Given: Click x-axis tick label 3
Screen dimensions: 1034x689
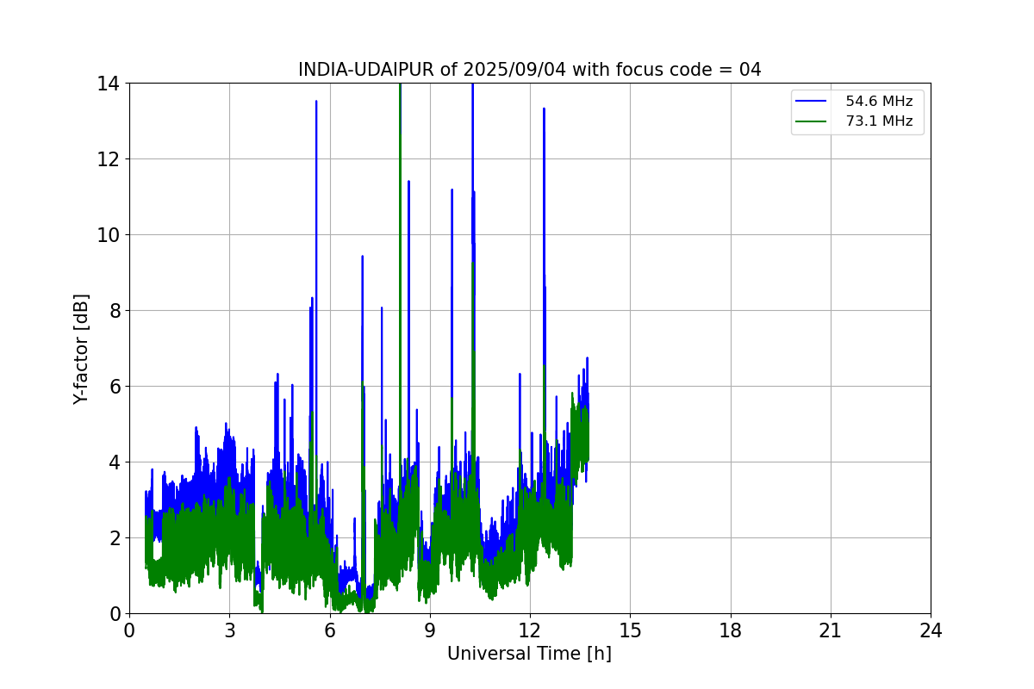Looking at the screenshot, I should coord(229,630).
